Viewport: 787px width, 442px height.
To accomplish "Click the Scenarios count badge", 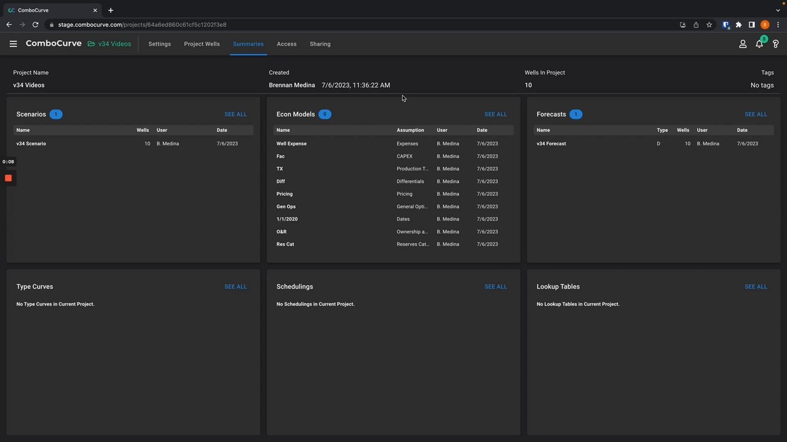I will (56, 114).
